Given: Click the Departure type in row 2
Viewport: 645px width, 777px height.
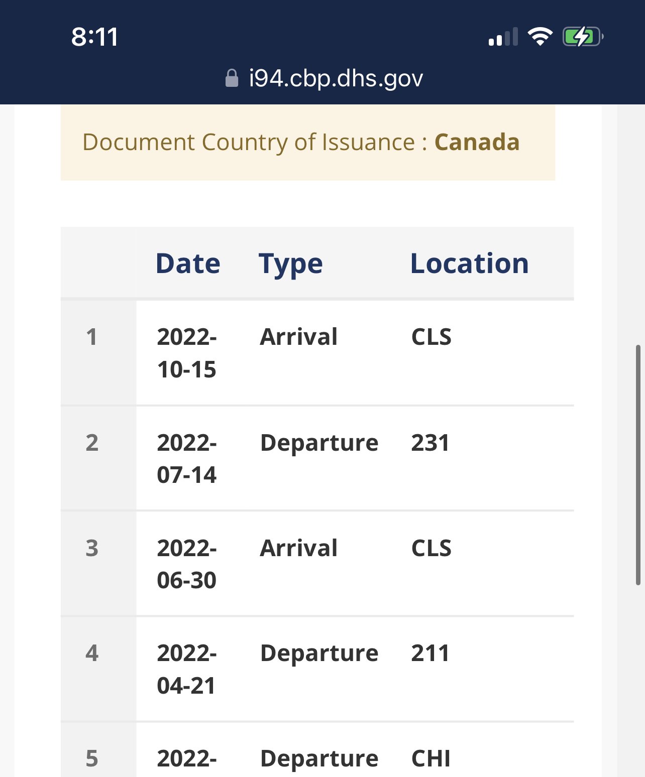Looking at the screenshot, I should pyautogui.click(x=319, y=443).
